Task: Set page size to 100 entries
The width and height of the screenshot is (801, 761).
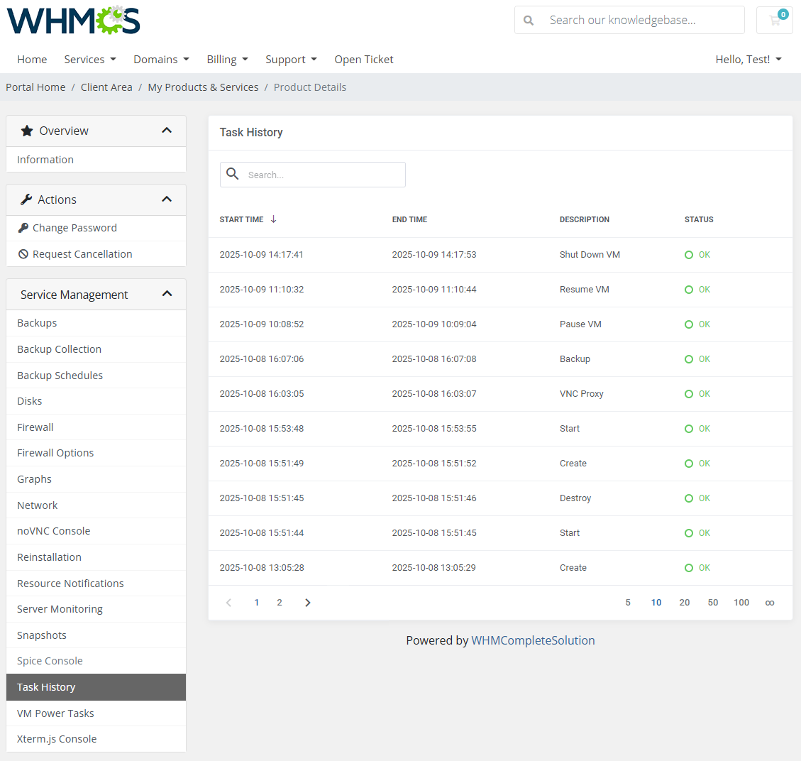Action: [x=741, y=602]
